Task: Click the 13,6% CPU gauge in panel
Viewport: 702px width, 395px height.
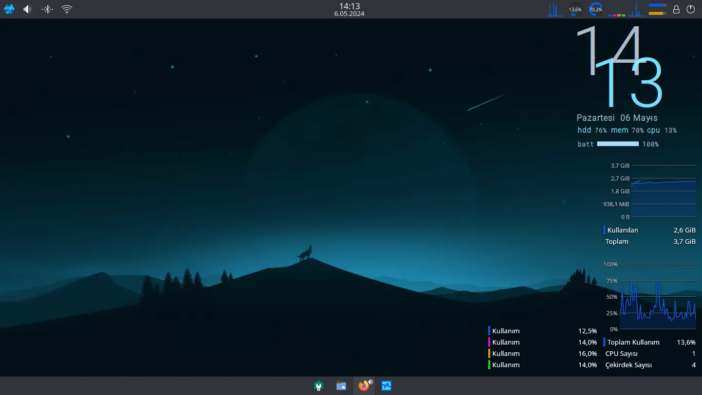Action: point(575,9)
